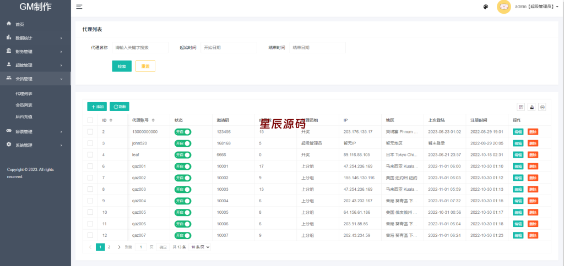Toggle the 开启 switch for 13000000000
Image resolution: width=564 pixels, height=266 pixels.
click(x=183, y=132)
